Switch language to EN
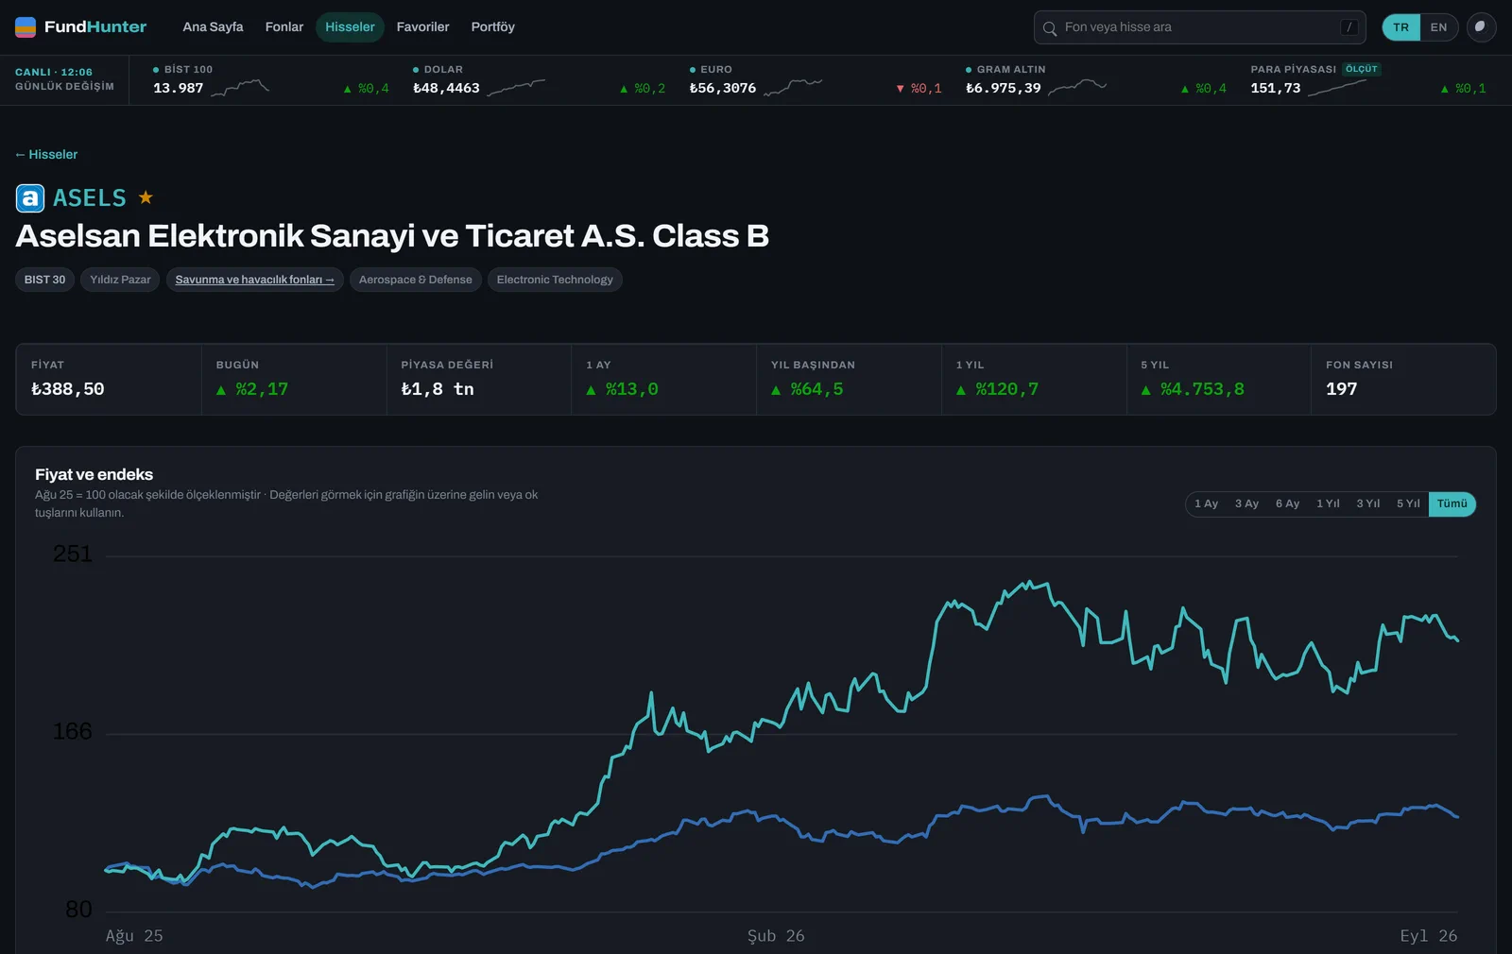The height and width of the screenshot is (954, 1512). (1438, 27)
